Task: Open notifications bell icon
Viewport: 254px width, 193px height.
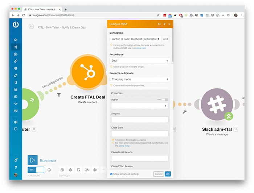Action: click(16, 160)
